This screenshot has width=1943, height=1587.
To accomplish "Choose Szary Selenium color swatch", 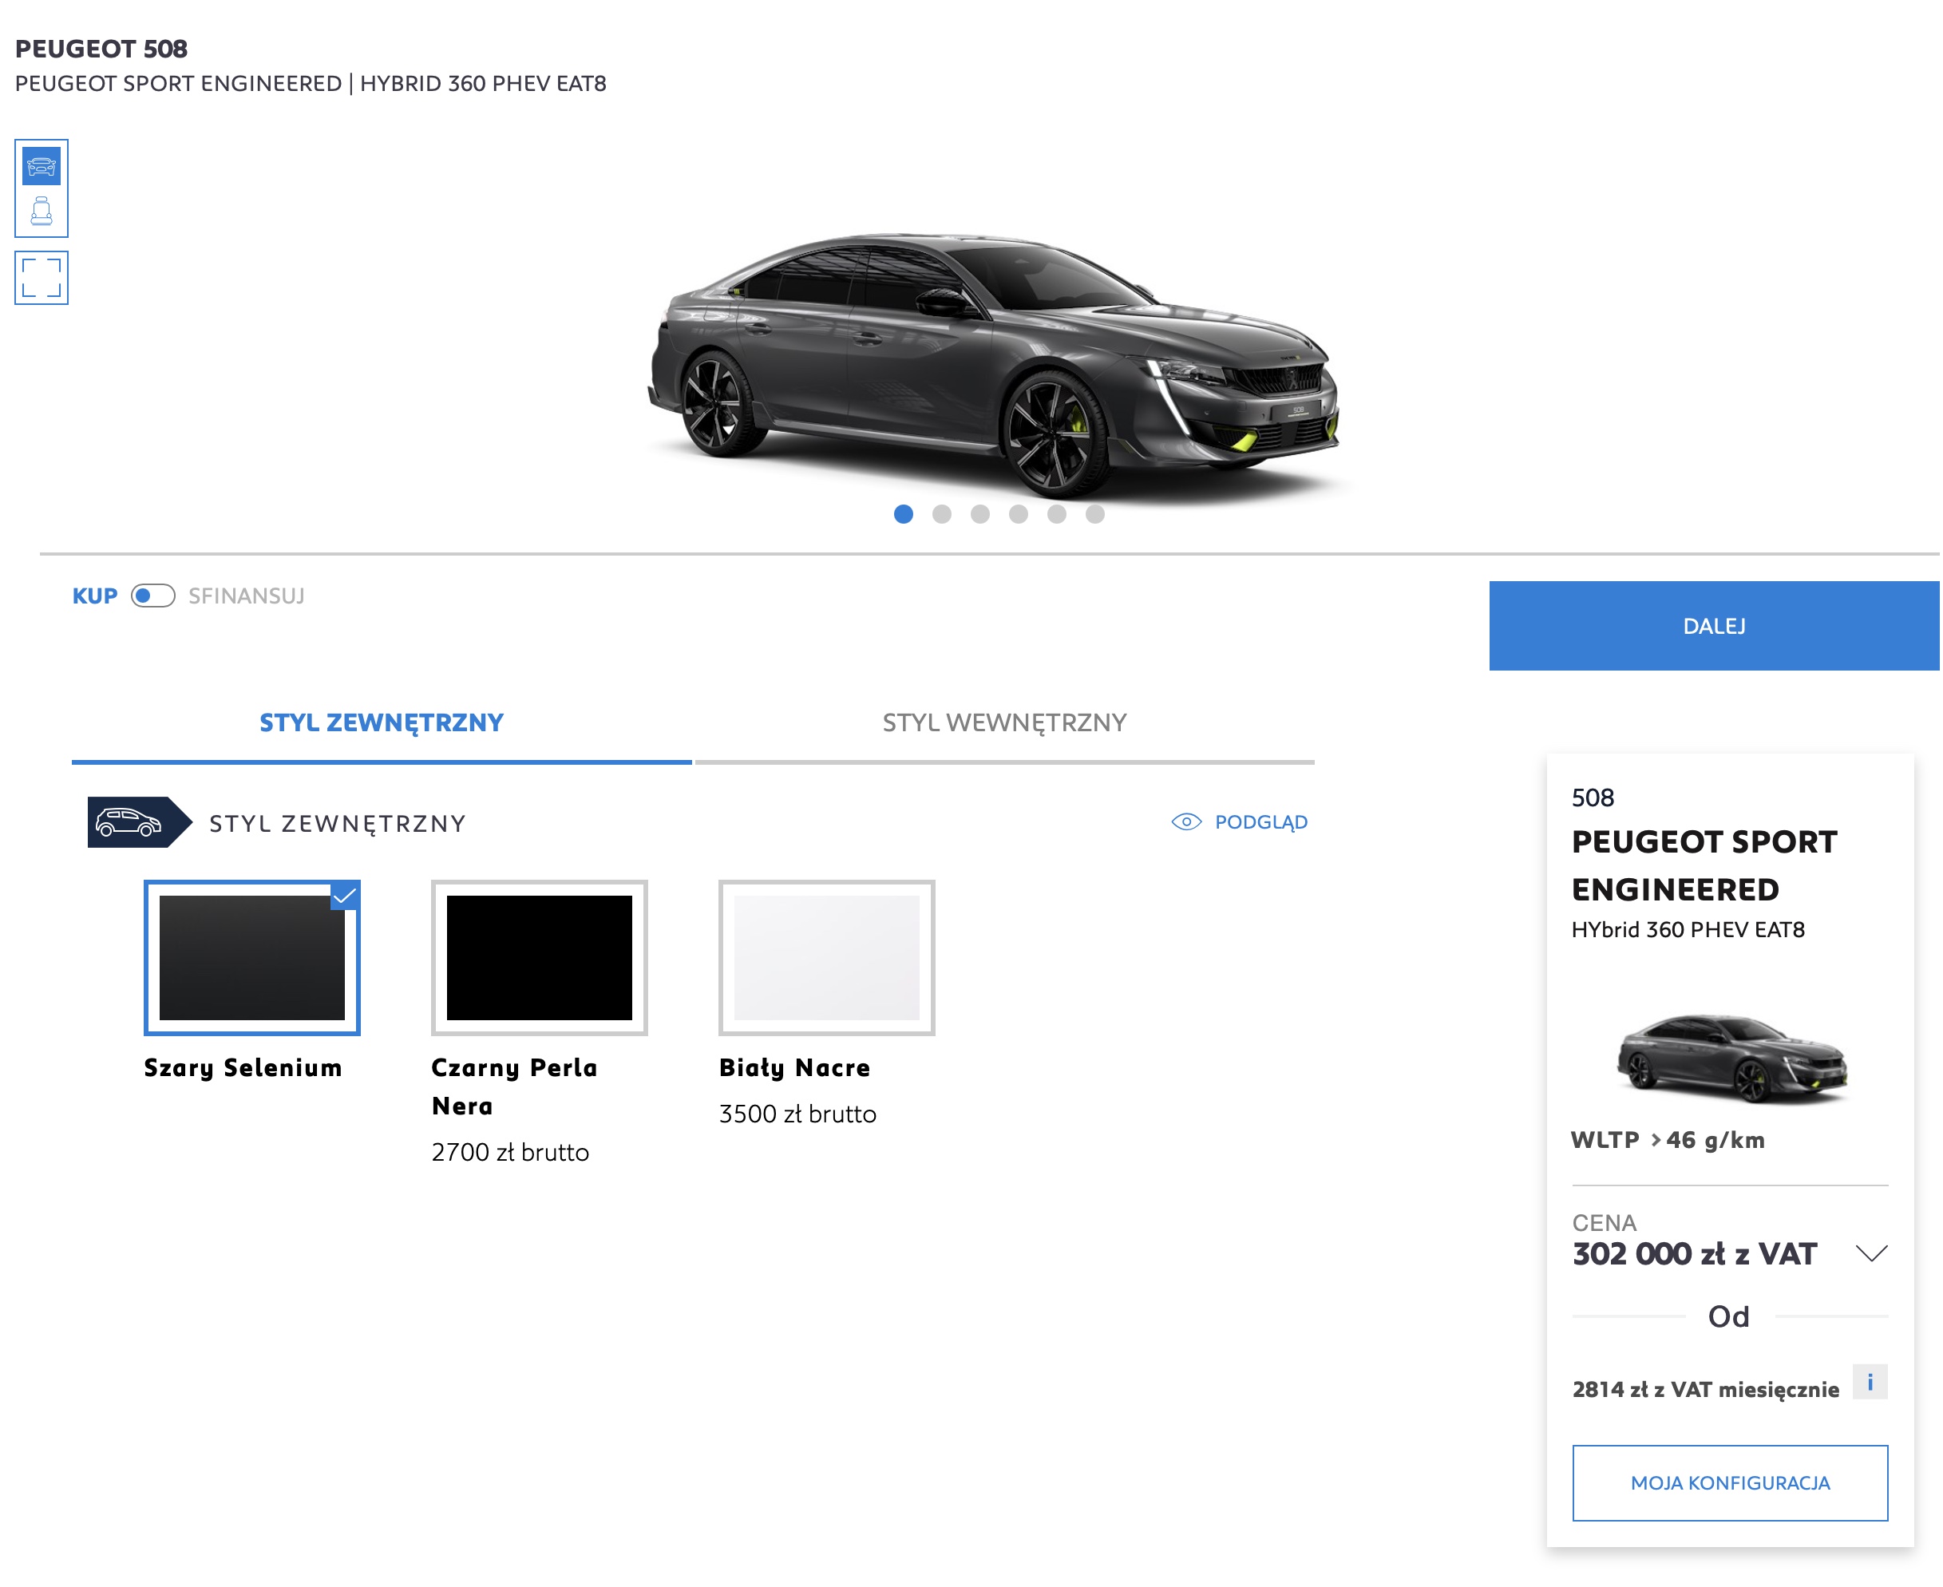I will click(252, 958).
